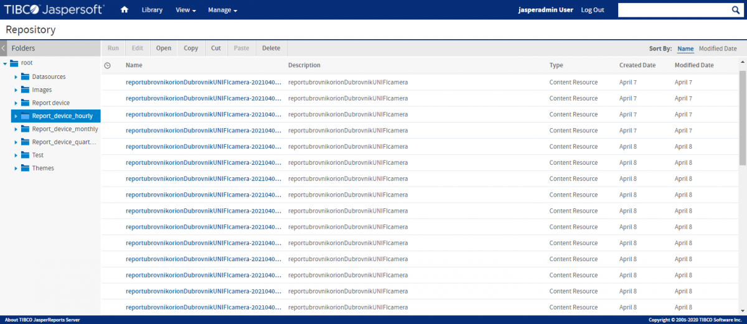This screenshot has width=747, height=324.
Task: Click the clock scheduled column icon
Action: [x=107, y=65]
